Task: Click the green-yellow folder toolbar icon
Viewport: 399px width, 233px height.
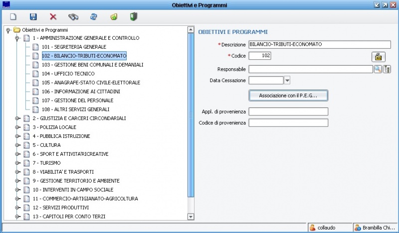Action: [114, 17]
